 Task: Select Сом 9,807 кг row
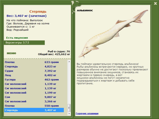(x=34, y=97)
